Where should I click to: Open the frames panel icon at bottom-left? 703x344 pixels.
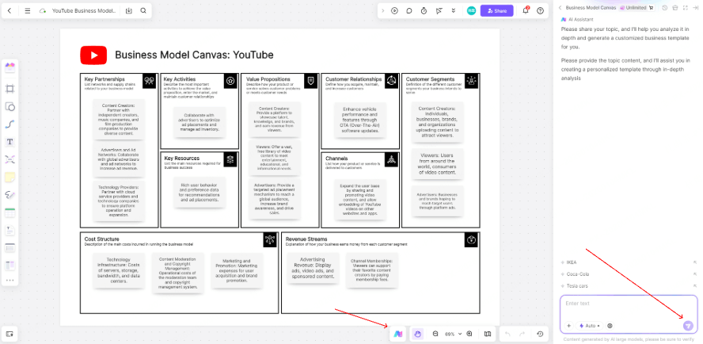click(9, 334)
